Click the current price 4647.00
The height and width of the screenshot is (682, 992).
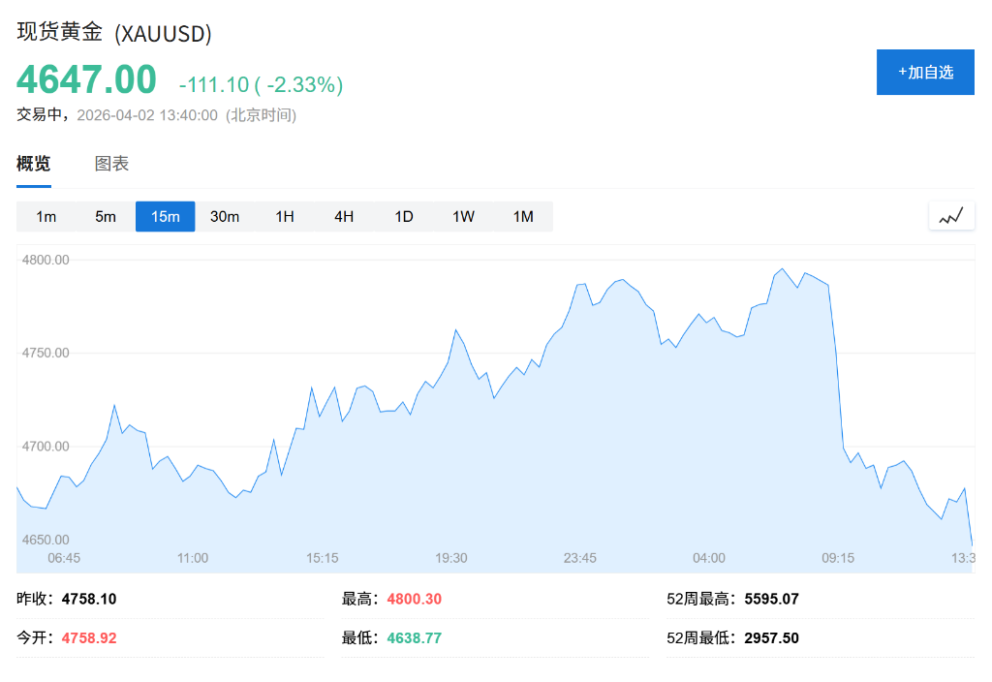[x=86, y=80]
